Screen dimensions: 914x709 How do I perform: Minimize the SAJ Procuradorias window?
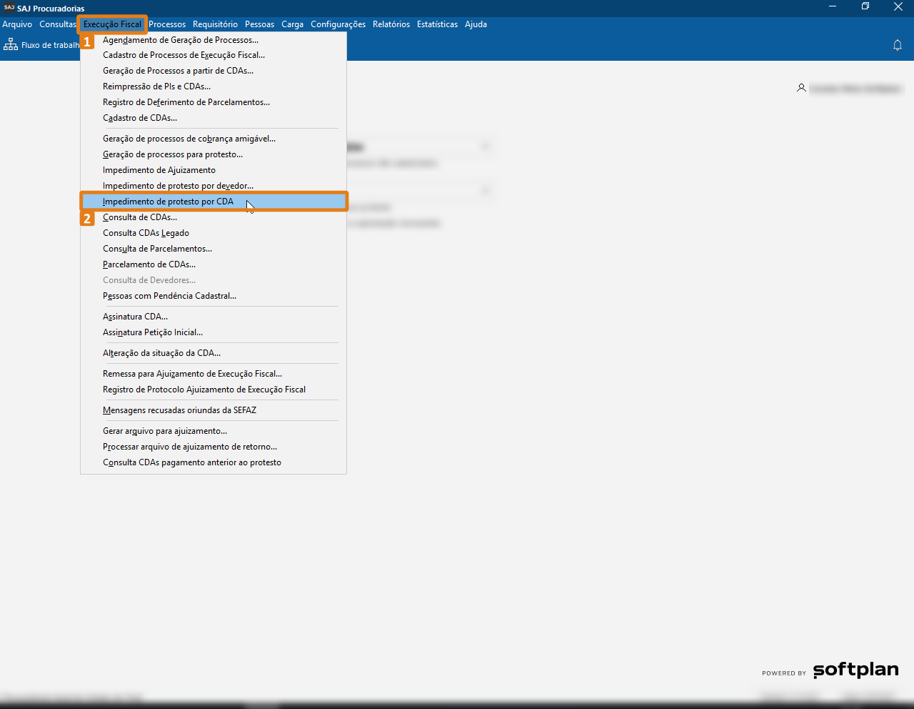coord(833,6)
